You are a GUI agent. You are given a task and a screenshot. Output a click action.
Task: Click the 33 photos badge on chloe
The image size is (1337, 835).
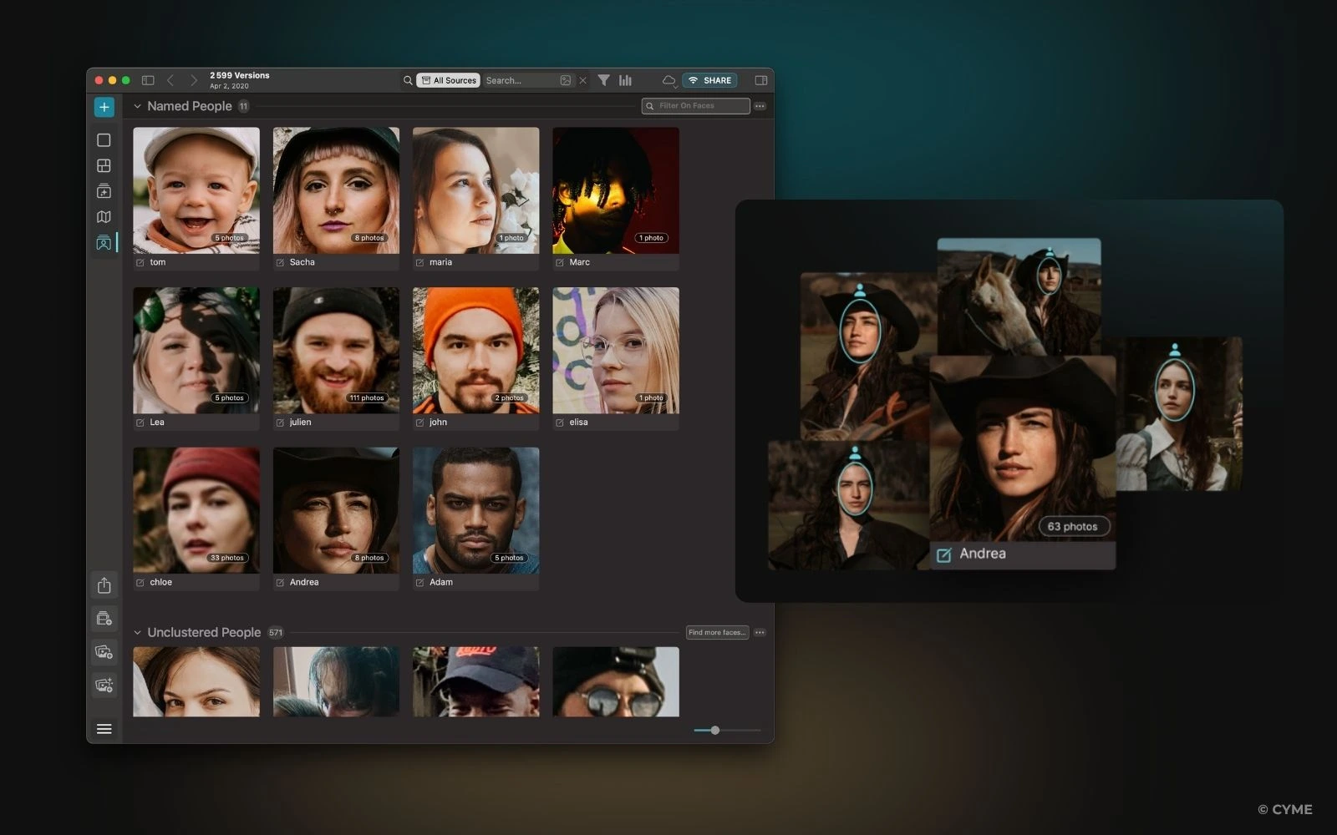(227, 558)
